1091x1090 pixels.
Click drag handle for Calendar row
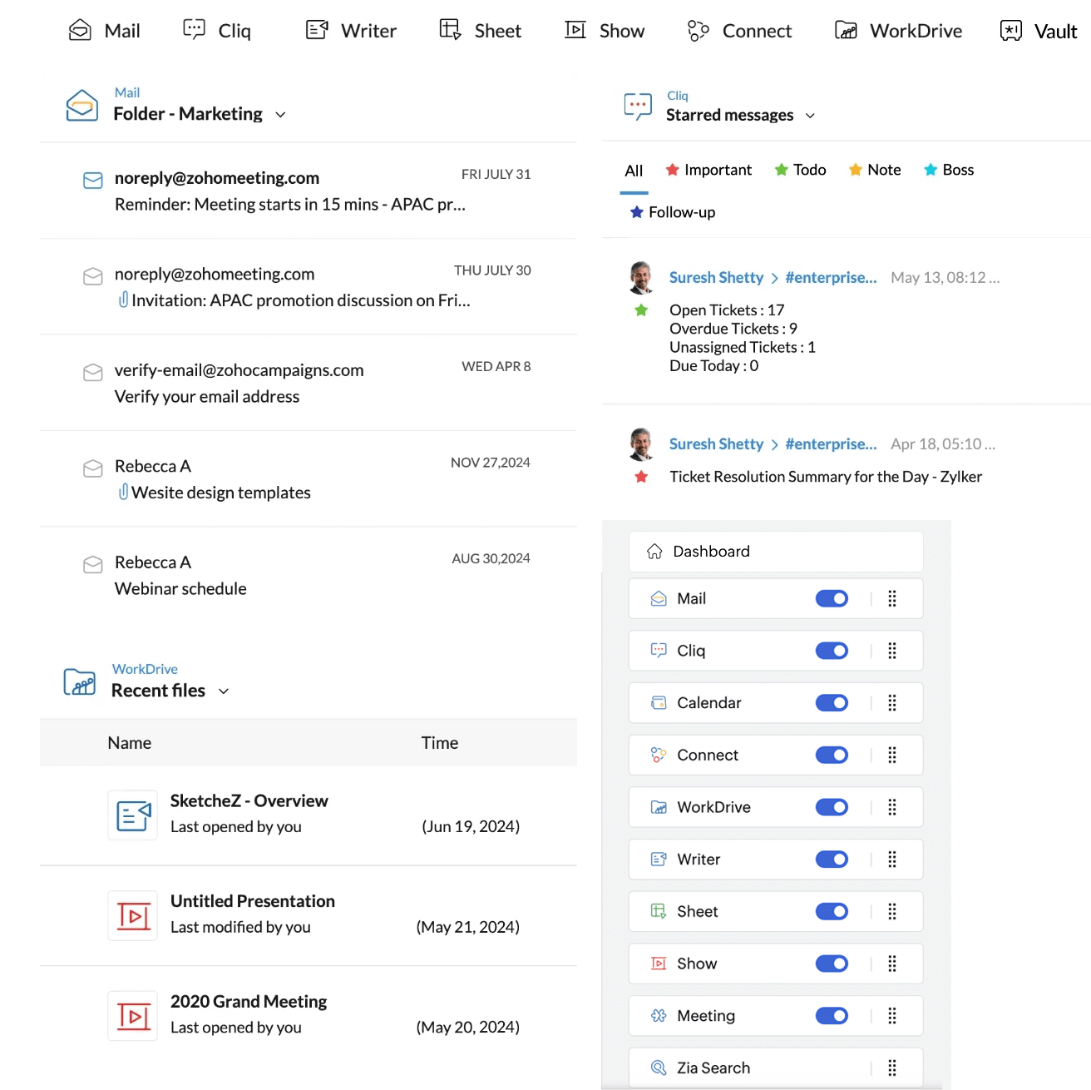[892, 703]
